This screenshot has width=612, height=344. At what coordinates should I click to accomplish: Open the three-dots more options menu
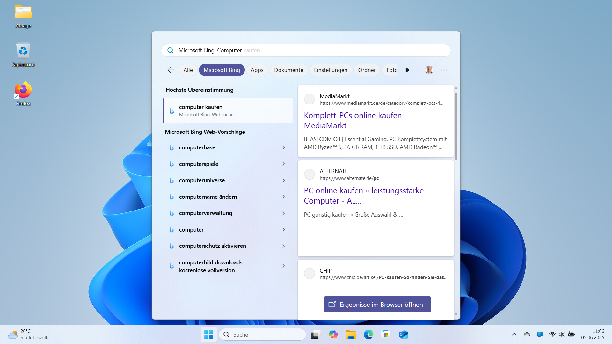pos(444,70)
